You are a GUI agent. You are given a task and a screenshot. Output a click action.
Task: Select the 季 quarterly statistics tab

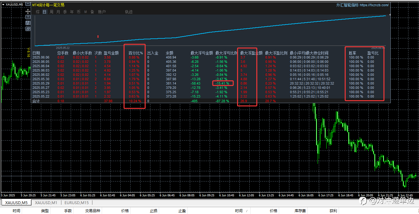[65, 12]
